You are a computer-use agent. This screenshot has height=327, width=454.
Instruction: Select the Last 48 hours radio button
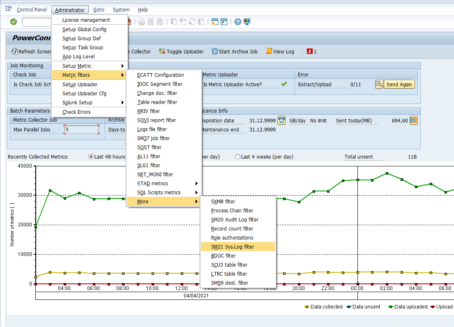[91, 157]
